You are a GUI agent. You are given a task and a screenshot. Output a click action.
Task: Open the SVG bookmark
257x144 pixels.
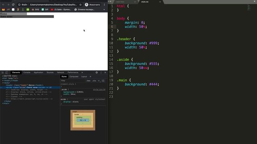35,10
